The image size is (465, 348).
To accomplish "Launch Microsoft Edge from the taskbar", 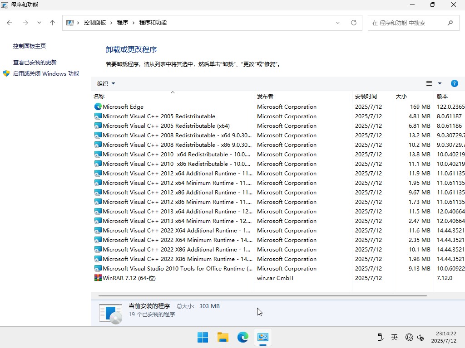I will tap(243, 337).
